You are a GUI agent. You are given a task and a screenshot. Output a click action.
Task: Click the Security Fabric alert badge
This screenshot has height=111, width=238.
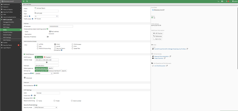(x=18, y=45)
